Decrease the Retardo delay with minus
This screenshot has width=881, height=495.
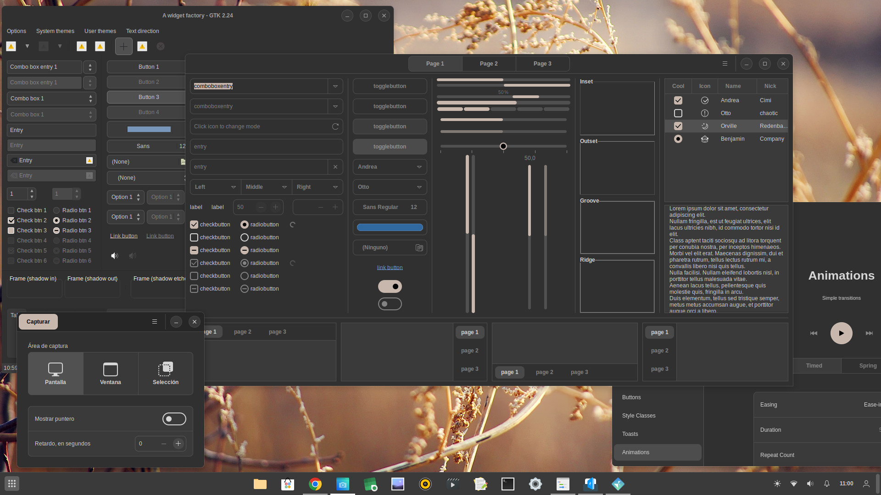(x=164, y=444)
